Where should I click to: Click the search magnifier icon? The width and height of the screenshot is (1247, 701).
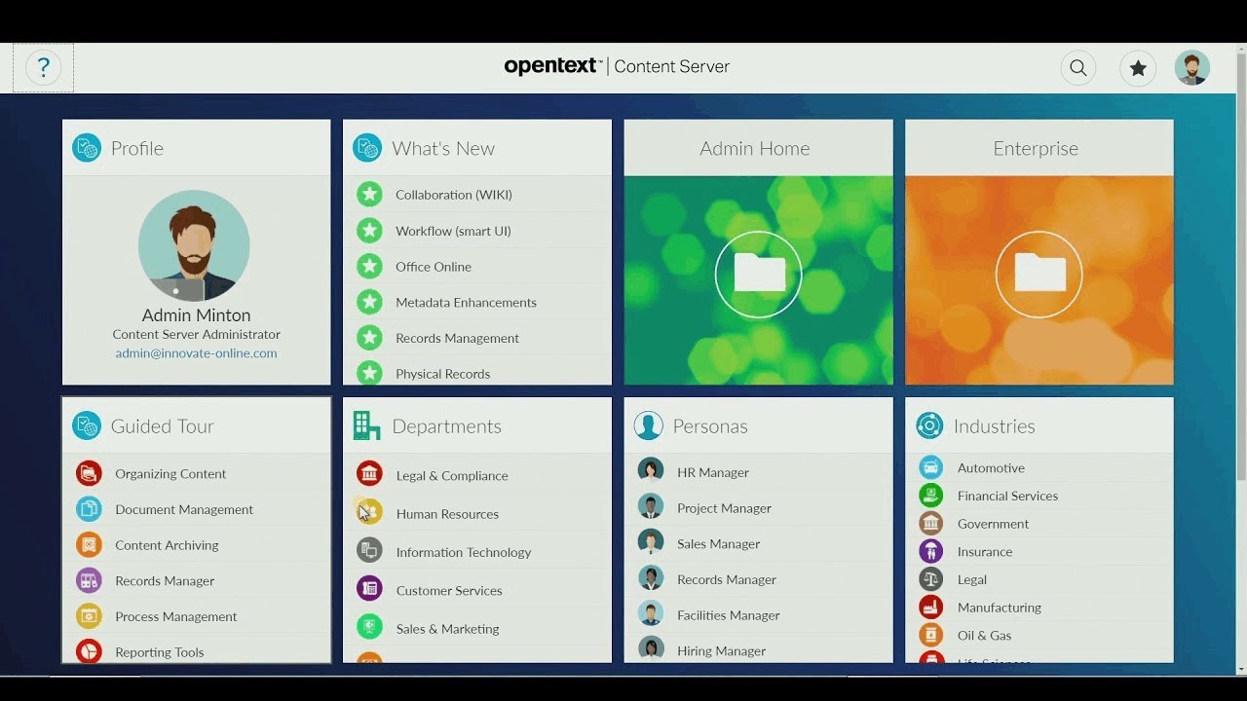coord(1077,67)
